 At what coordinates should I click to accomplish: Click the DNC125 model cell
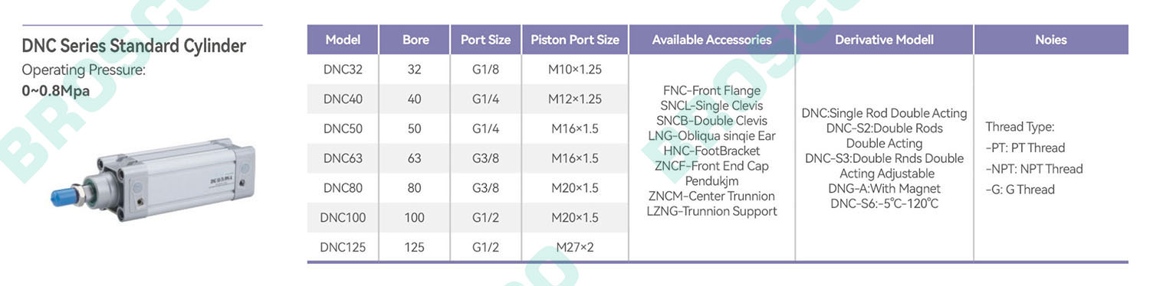tap(343, 247)
